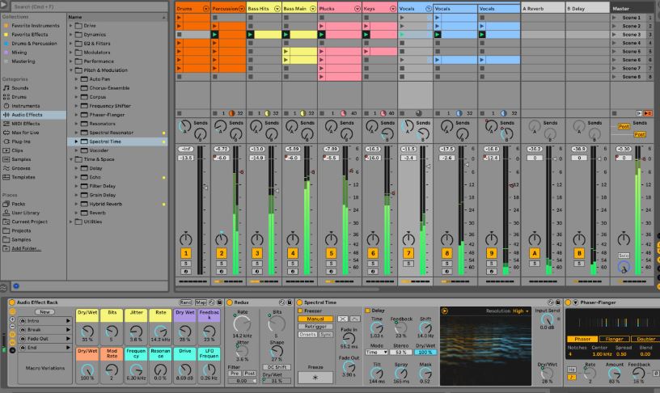Click the Redux save preset icon
Viewport: 660px width, 393px height.
(x=290, y=302)
